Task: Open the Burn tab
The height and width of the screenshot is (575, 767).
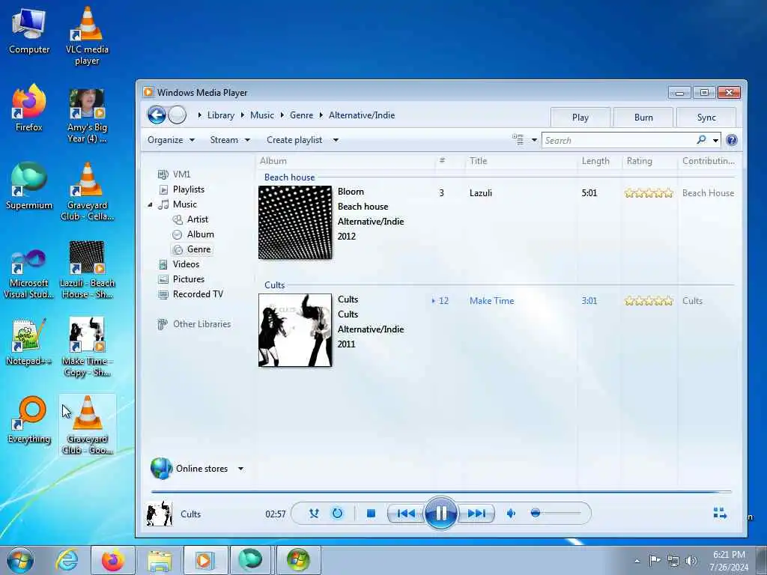Action: pyautogui.click(x=643, y=118)
